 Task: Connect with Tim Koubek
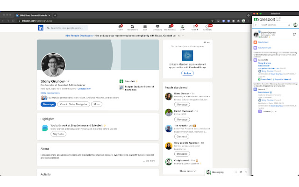[x=182, y=137]
